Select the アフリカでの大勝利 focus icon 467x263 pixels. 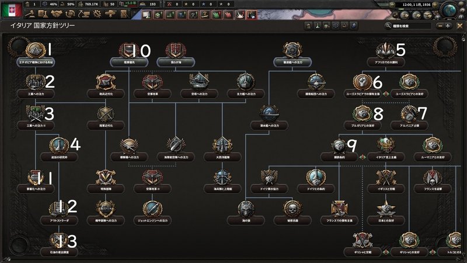[x=385, y=50]
